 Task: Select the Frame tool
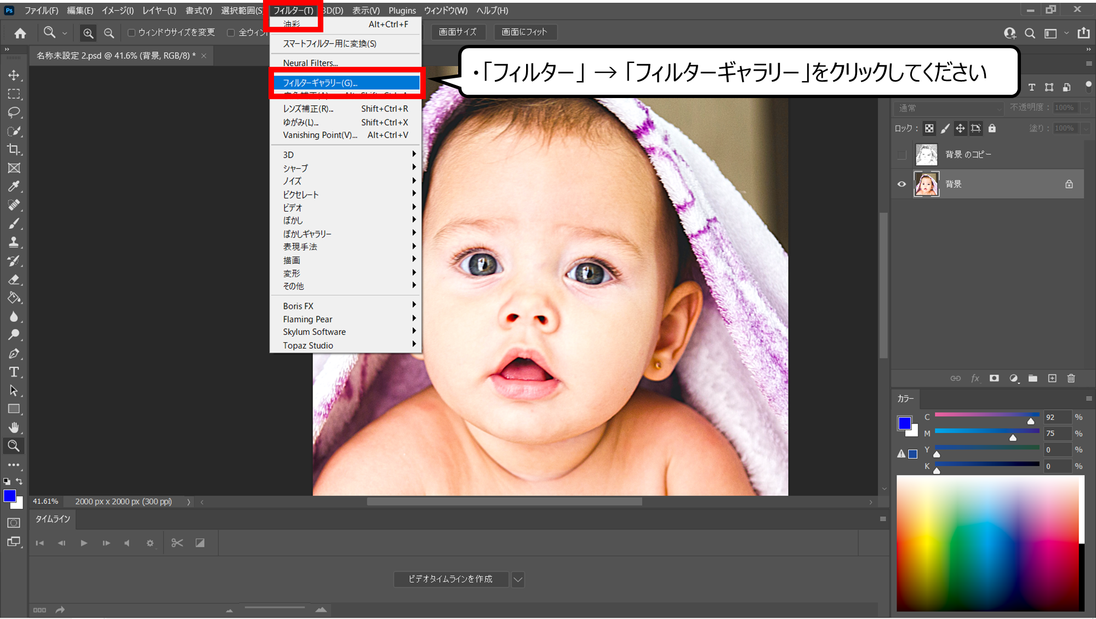pyautogui.click(x=14, y=168)
